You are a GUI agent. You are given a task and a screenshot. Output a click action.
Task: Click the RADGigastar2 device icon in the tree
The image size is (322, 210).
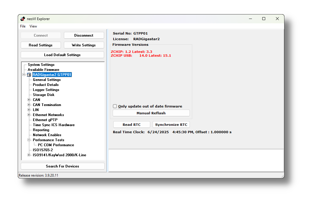pos(29,74)
